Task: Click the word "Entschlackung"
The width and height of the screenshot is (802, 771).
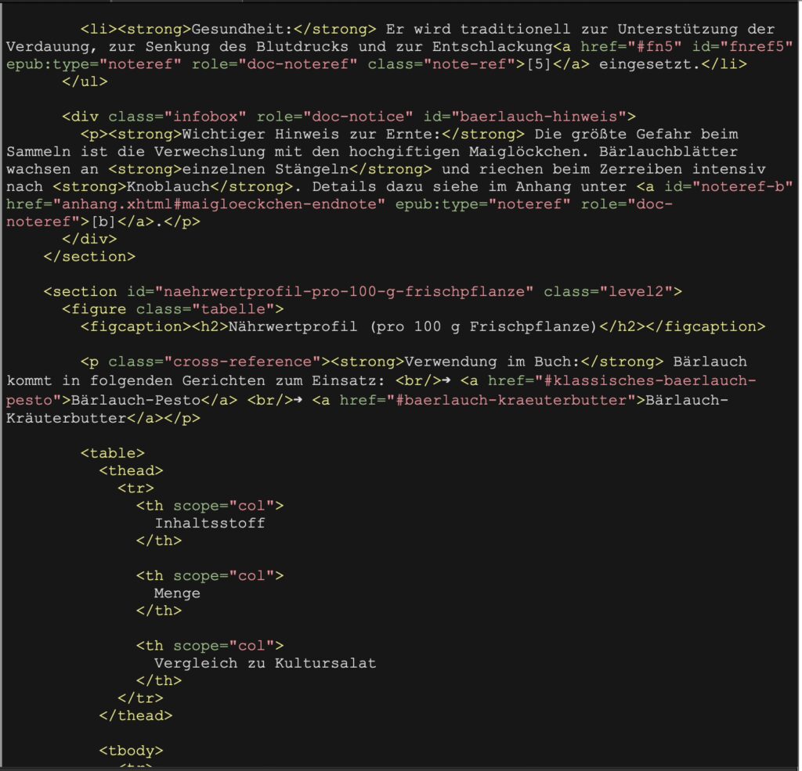Action: [x=492, y=46]
